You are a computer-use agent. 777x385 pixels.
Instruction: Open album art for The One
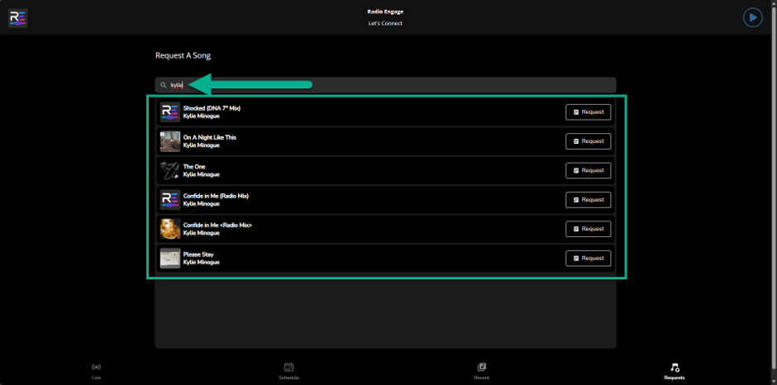pyautogui.click(x=170, y=170)
